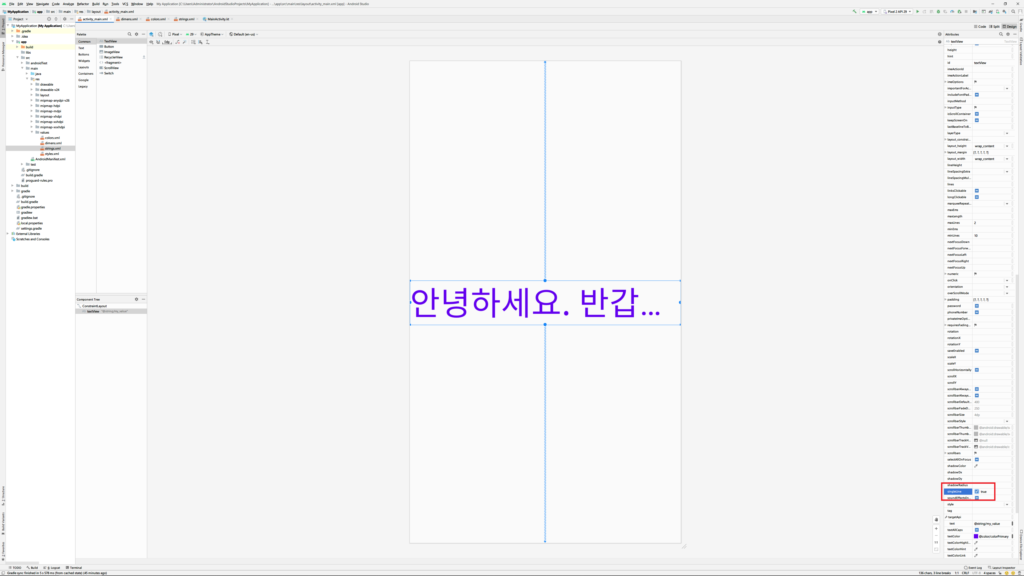Image resolution: width=1024 pixels, height=576 pixels.
Task: Open the Refactor menu
Action: click(x=83, y=4)
